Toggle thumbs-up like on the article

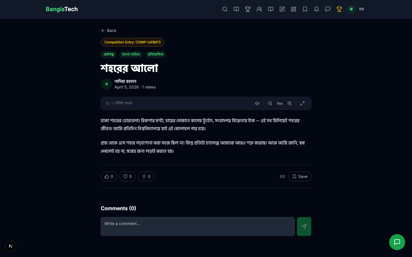109,176
